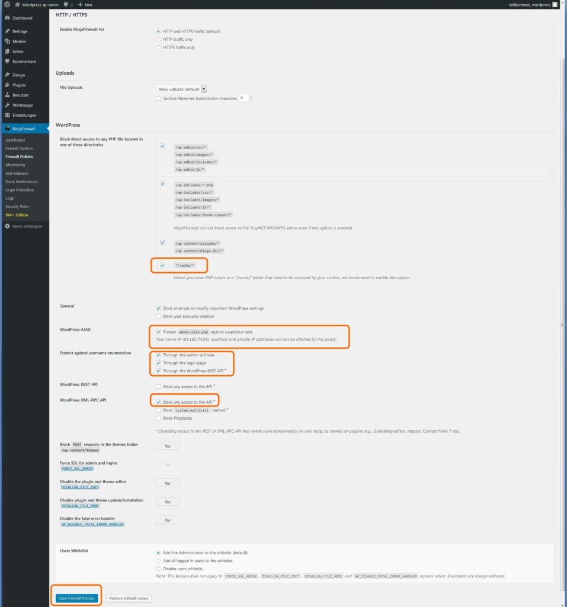The image size is (567, 607).
Task: Toggle Disable the fatal error handler
Action: click(168, 520)
